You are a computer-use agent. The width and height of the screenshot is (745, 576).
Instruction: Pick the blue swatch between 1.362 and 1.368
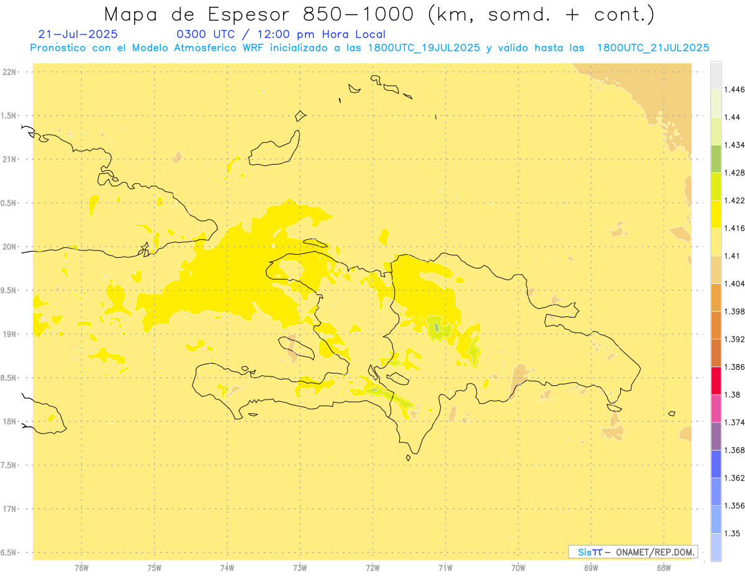[716, 464]
